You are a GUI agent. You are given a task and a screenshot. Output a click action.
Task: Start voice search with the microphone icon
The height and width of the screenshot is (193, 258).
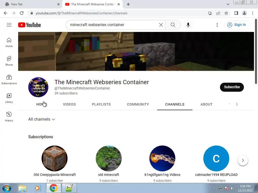[188, 25]
